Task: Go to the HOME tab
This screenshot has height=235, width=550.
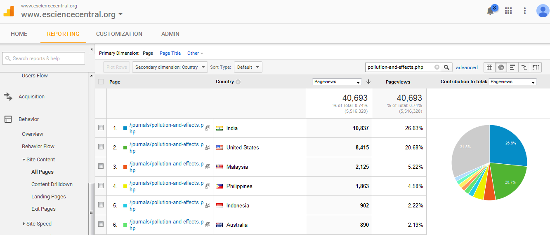Action: pos(19,34)
